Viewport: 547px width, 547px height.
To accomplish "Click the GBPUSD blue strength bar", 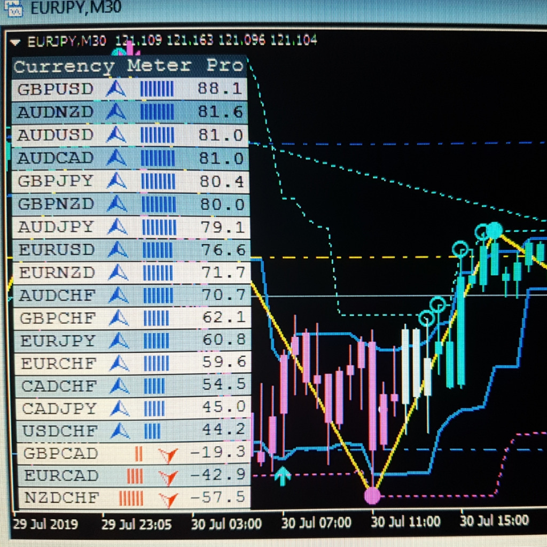I will tap(157, 89).
